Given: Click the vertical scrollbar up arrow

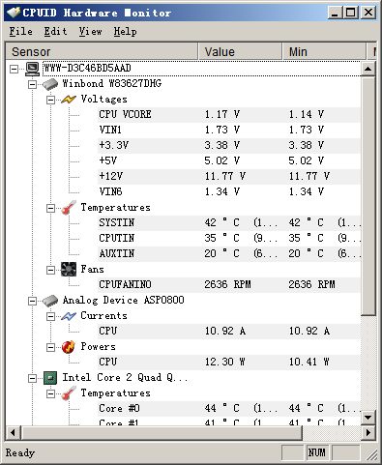Looking at the screenshot, I should tap(367, 69).
